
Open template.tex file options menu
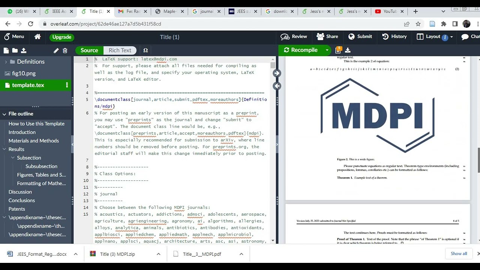[67, 85]
